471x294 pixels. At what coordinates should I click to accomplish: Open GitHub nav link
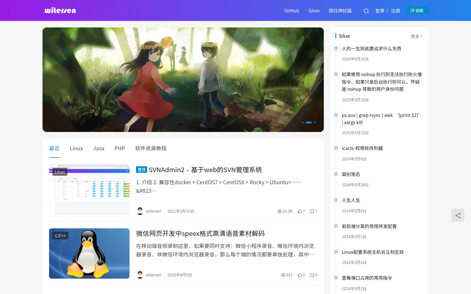(x=292, y=11)
